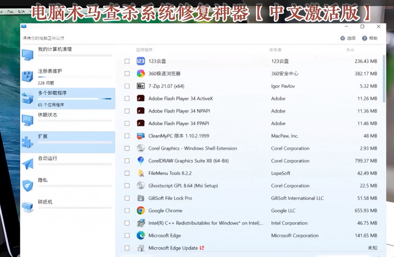The image size is (394, 257).
Task: Open the 扩展 puzzle-piece icon
Action: pyautogui.click(x=27, y=142)
